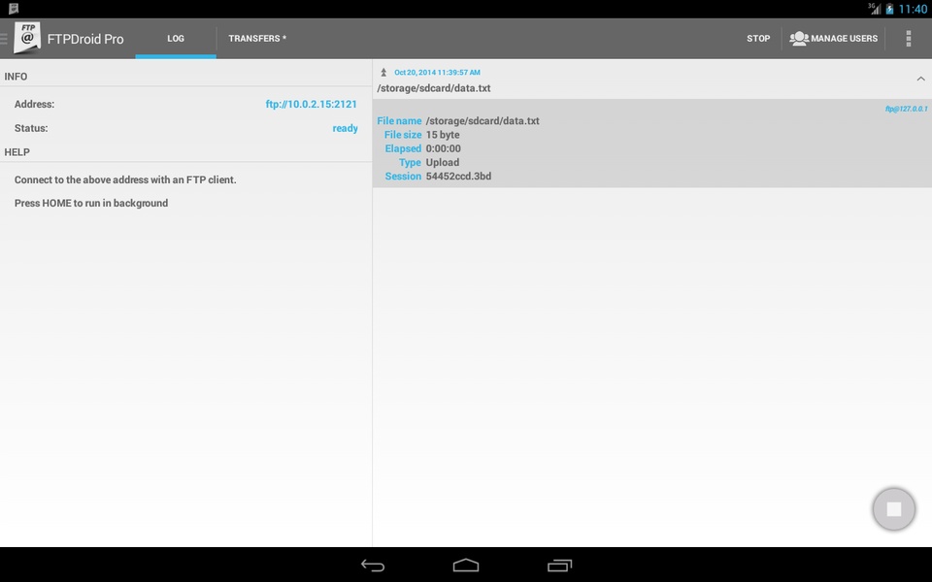Tap the FTPDroid Pro app icon
This screenshot has width=932, height=582.
pyautogui.click(x=27, y=38)
